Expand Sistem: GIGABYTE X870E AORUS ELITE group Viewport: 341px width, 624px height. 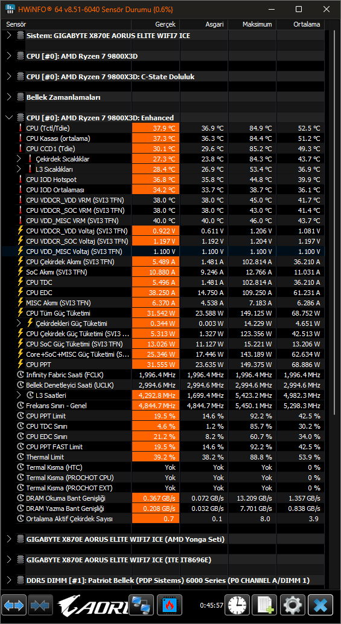coord(9,36)
